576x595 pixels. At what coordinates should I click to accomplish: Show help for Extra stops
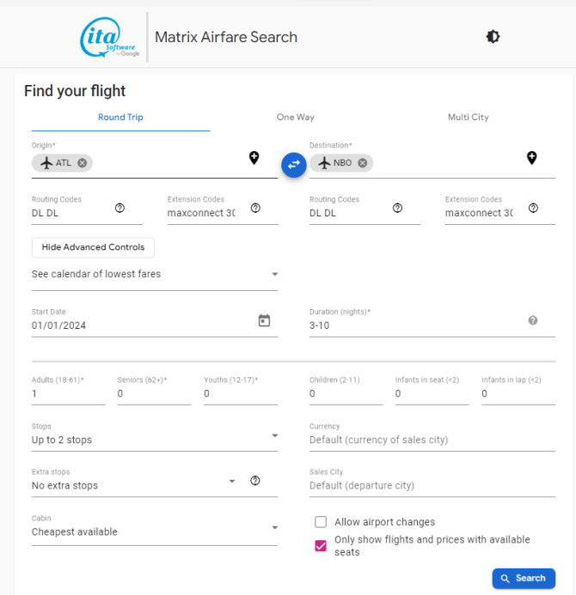coord(255,481)
